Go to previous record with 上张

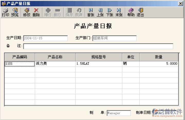point(100,12)
